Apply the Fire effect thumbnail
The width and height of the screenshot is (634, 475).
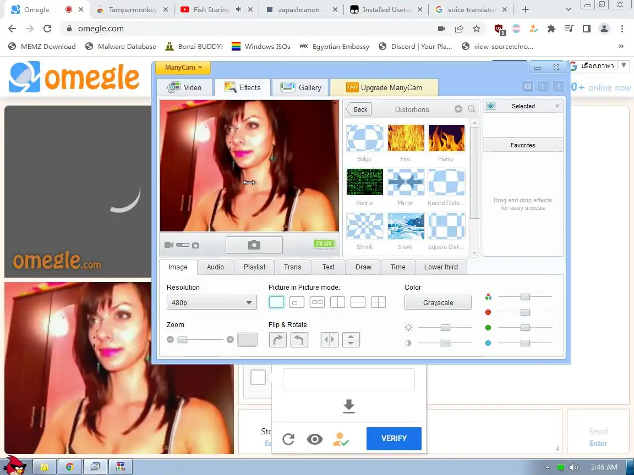406,138
